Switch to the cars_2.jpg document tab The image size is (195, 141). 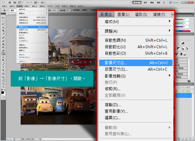(x=11, y=14)
